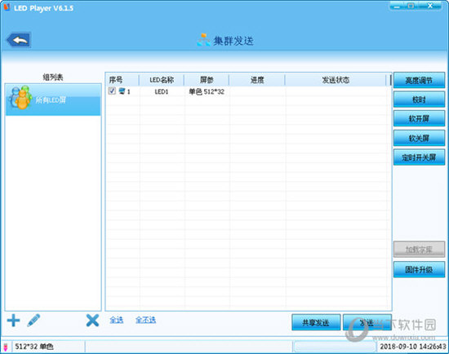Click the cluster send network icon in header
The height and width of the screenshot is (354, 449).
pyautogui.click(x=203, y=40)
